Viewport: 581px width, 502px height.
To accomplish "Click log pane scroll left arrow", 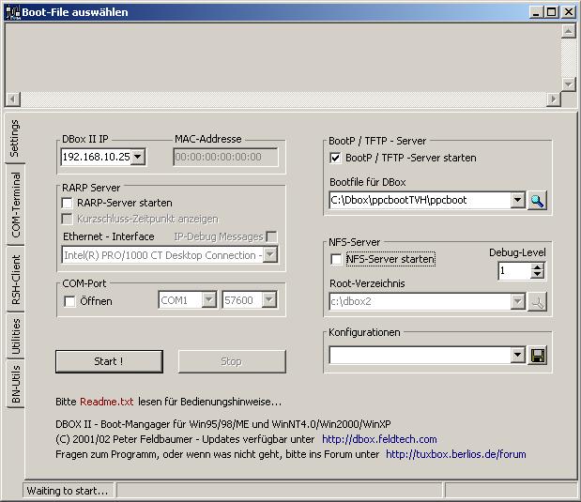I will 12,99.
